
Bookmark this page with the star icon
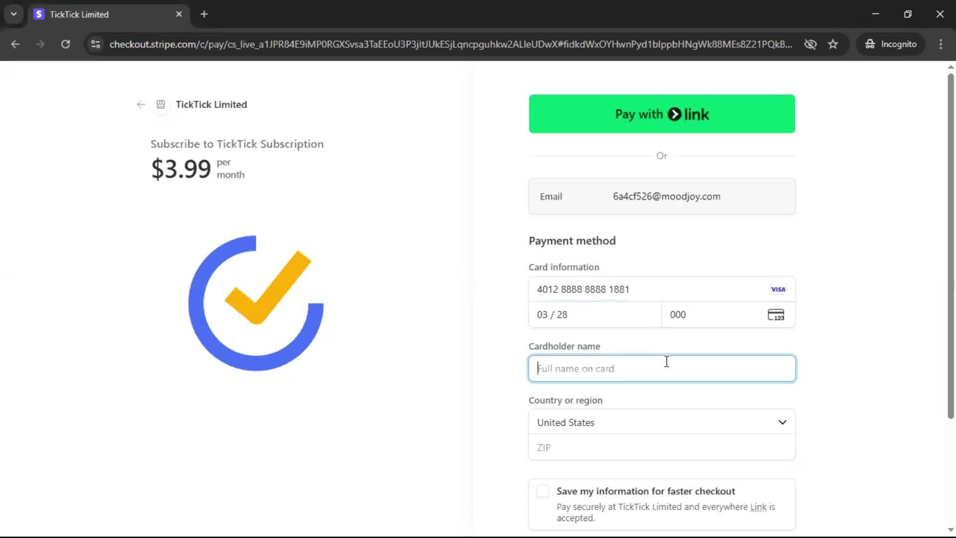click(x=833, y=44)
